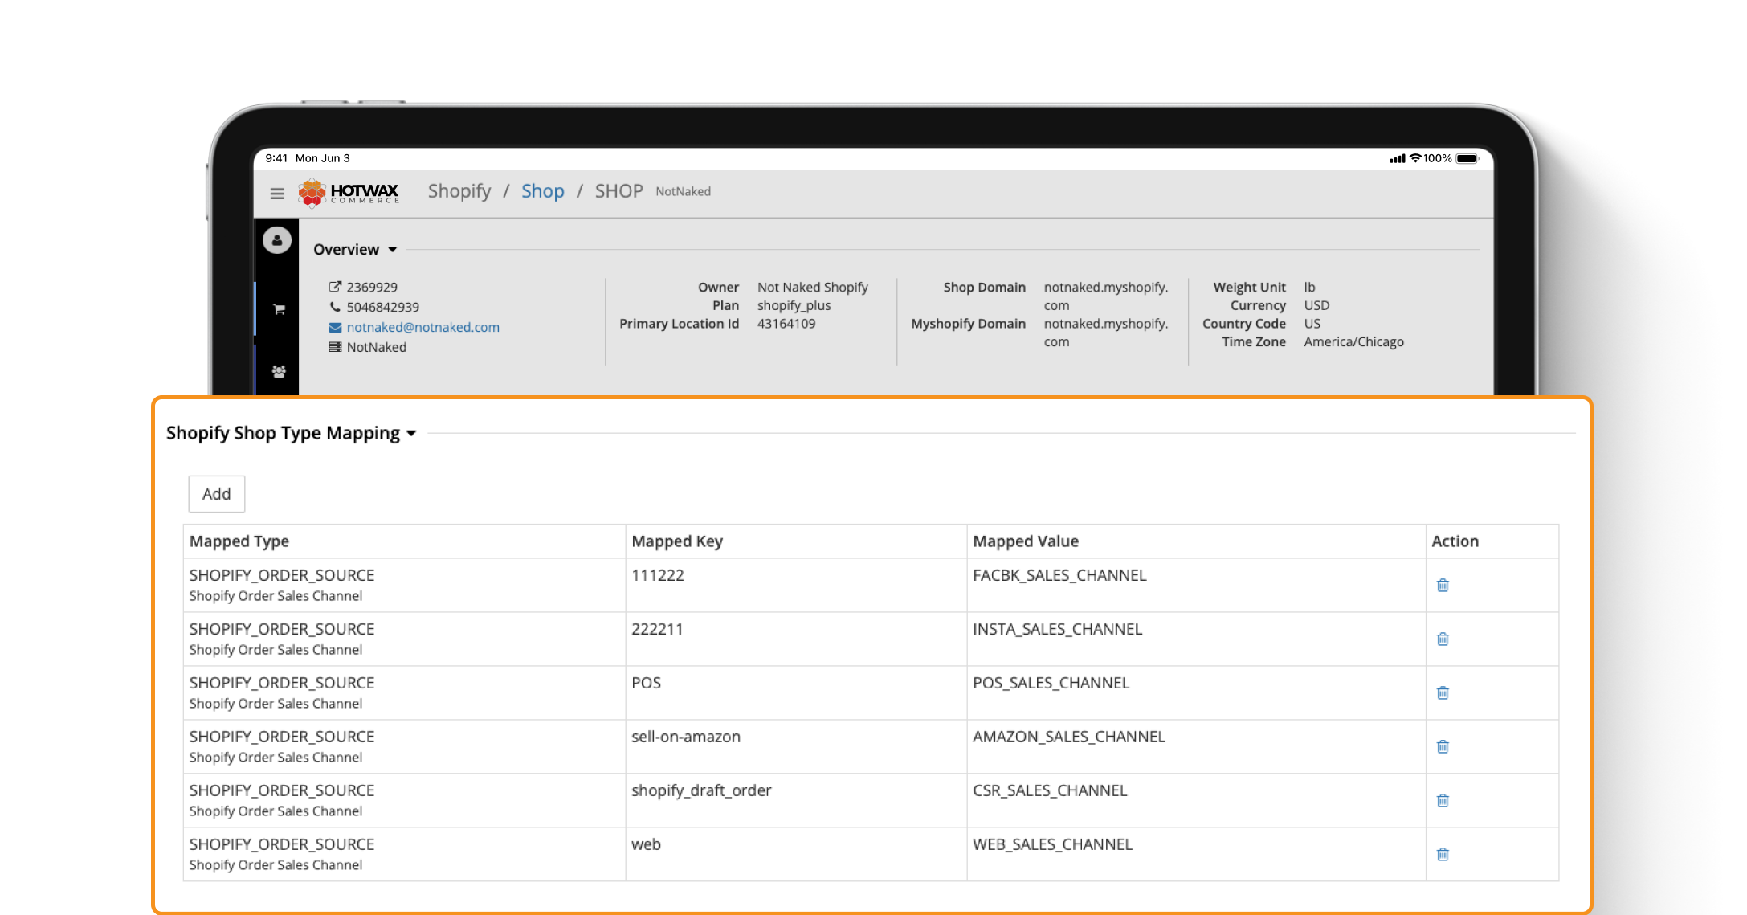Delete the AMAZON_SALES_CHANNEL mapping row

pos(1443,747)
